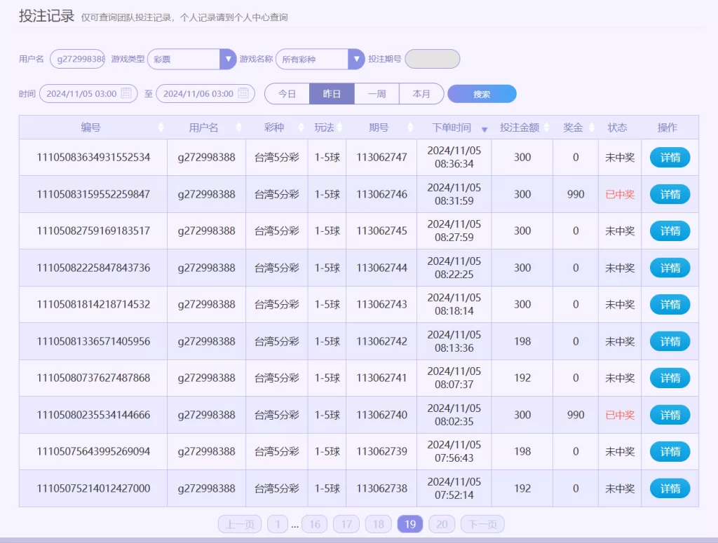Screen dimensions: 718x543
Task: Click 已中奖 status for period 113062746
Action: click(620, 194)
